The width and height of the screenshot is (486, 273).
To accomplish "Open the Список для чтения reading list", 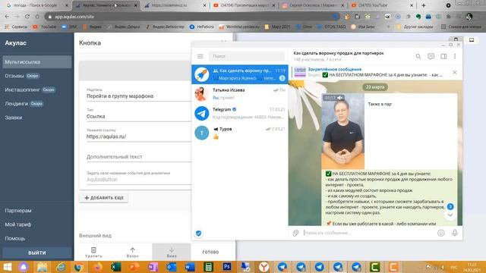I will (461, 27).
